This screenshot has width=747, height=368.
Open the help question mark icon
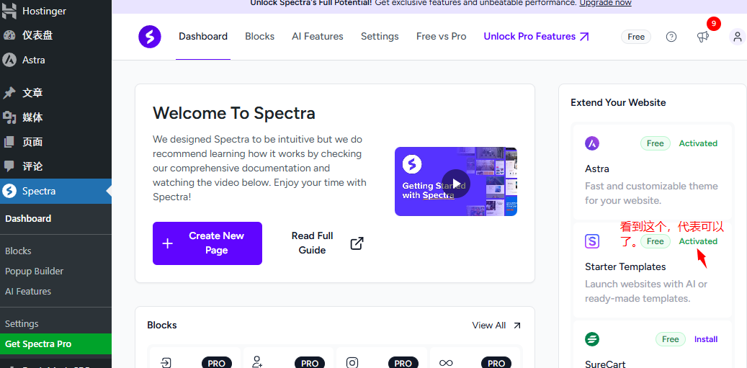671,37
